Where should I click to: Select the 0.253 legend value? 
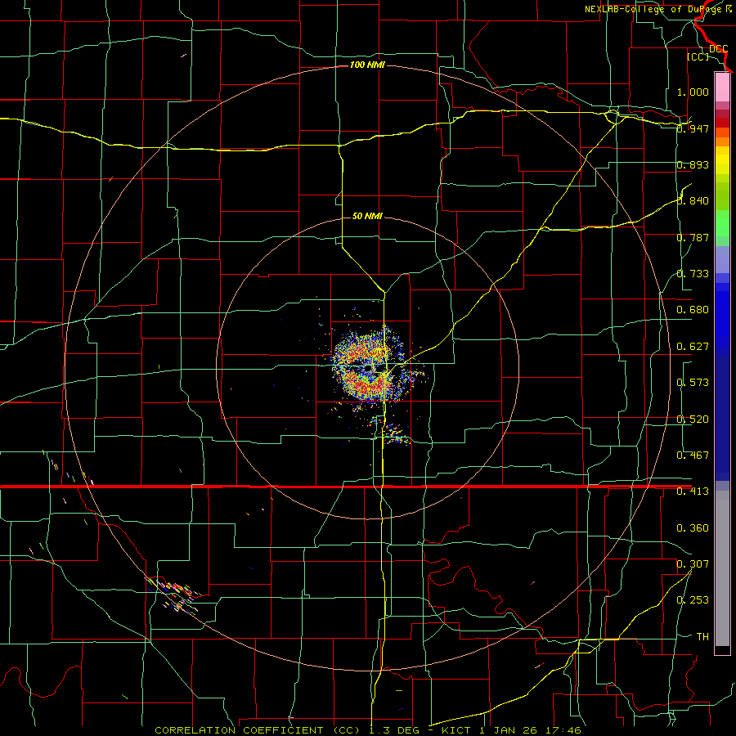[x=693, y=600]
